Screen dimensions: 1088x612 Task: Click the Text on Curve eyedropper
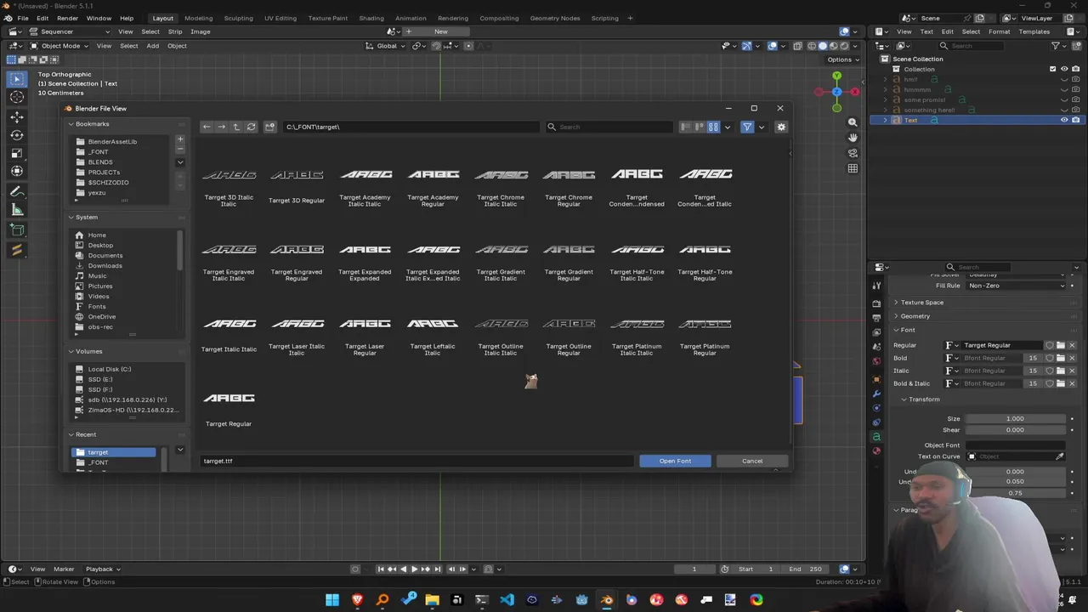point(1060,456)
